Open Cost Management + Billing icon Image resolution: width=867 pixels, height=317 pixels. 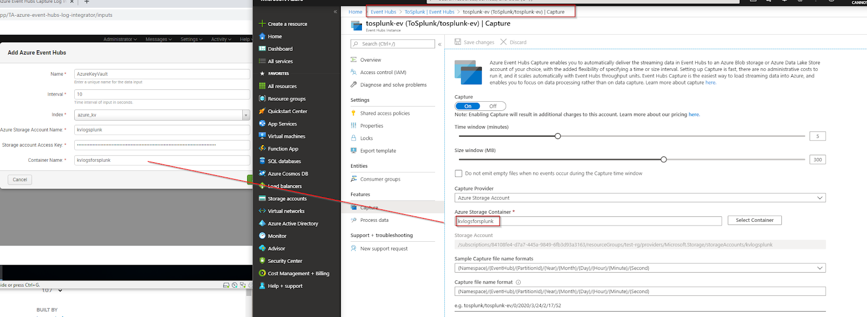[x=262, y=273]
